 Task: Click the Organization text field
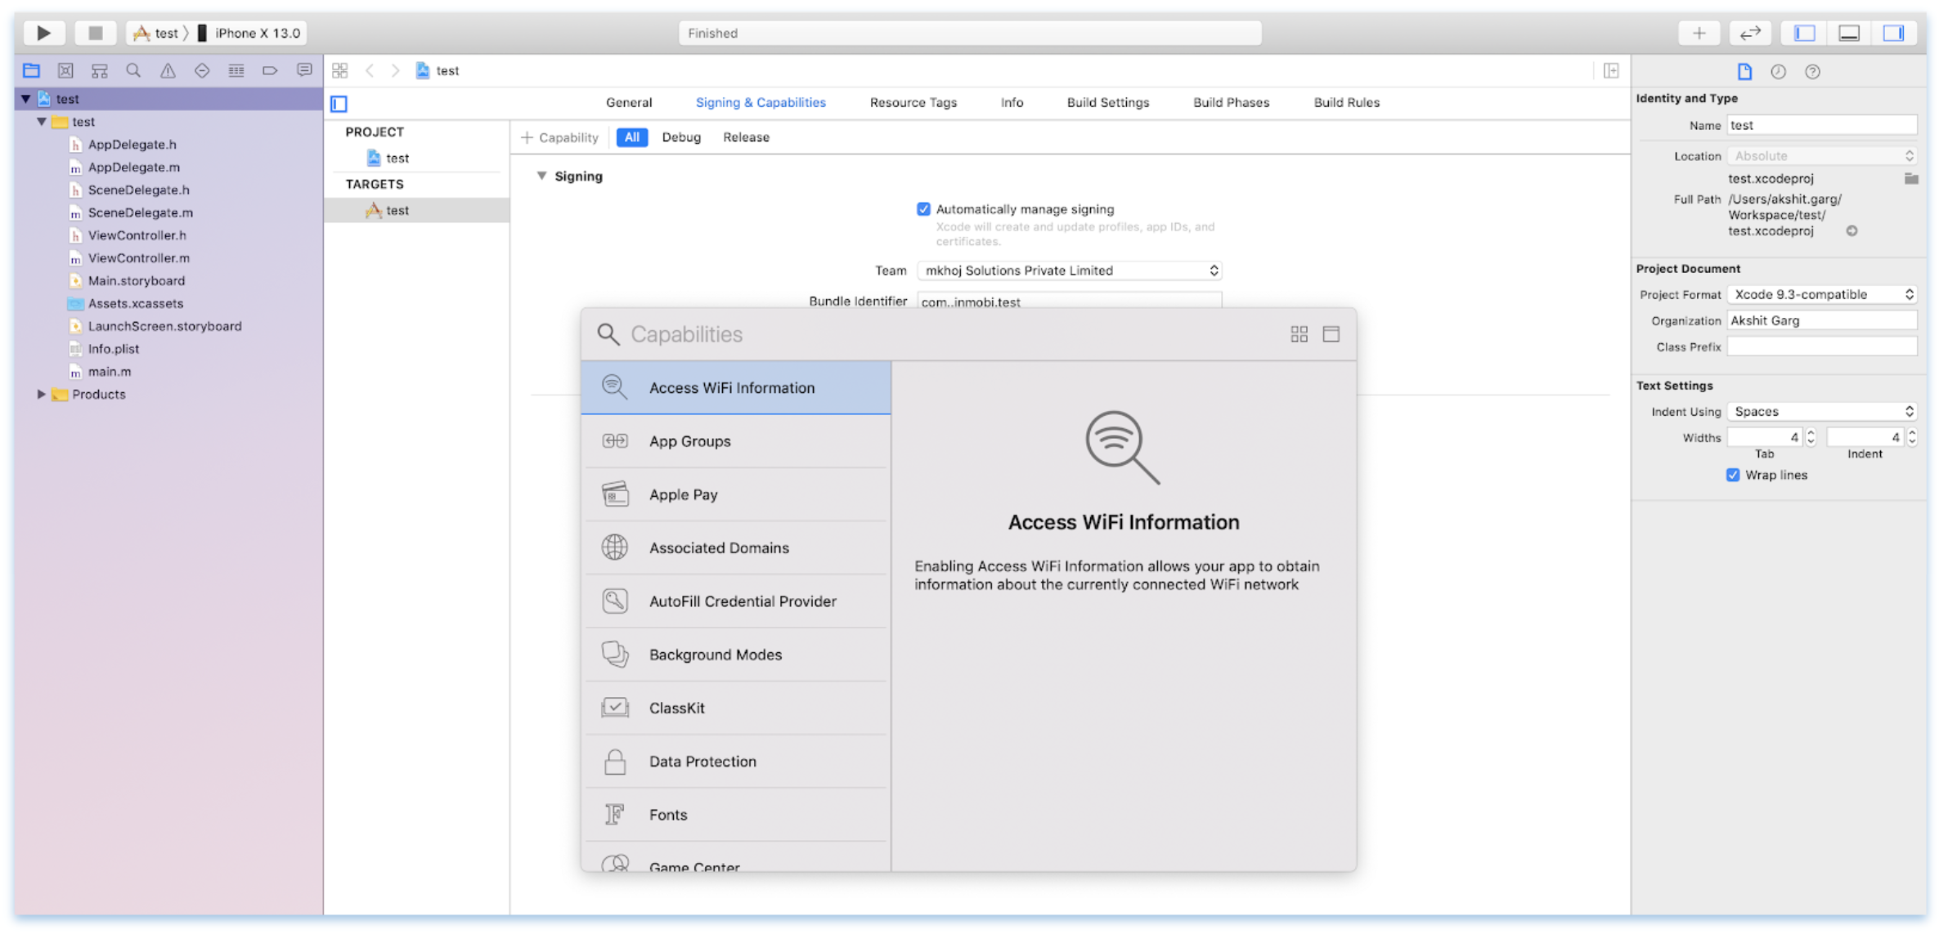pos(1822,320)
